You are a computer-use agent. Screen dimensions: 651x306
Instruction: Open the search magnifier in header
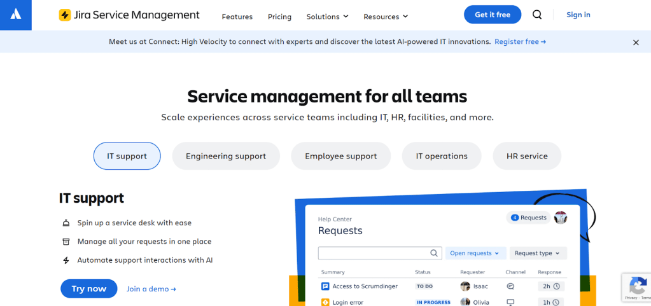coord(537,15)
